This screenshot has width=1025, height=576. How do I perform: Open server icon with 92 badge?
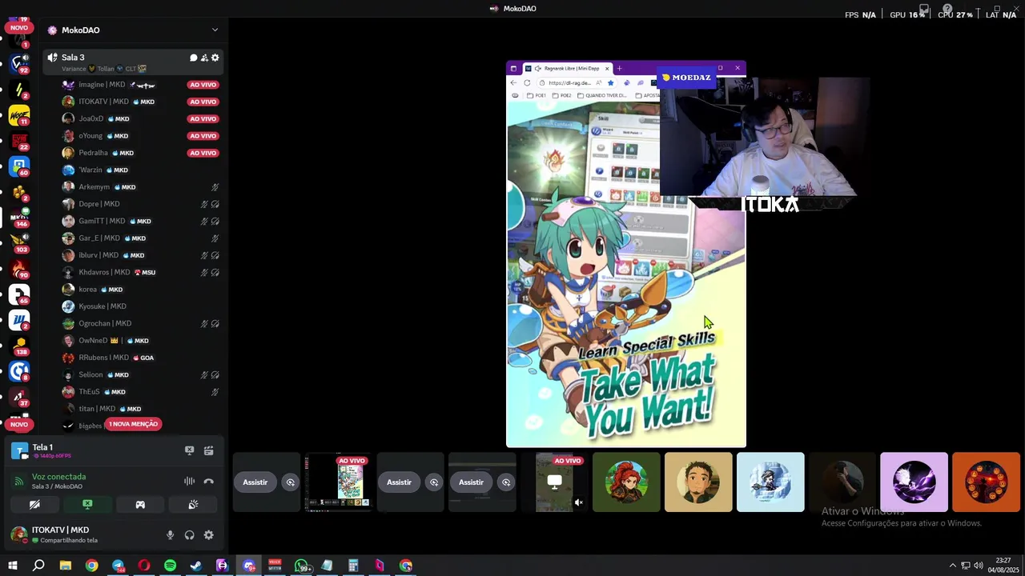19,64
